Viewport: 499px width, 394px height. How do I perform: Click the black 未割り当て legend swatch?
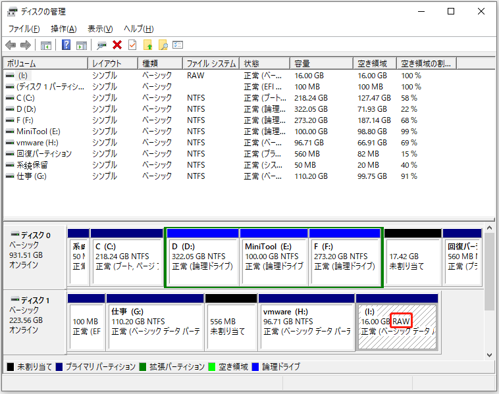pos(10,367)
